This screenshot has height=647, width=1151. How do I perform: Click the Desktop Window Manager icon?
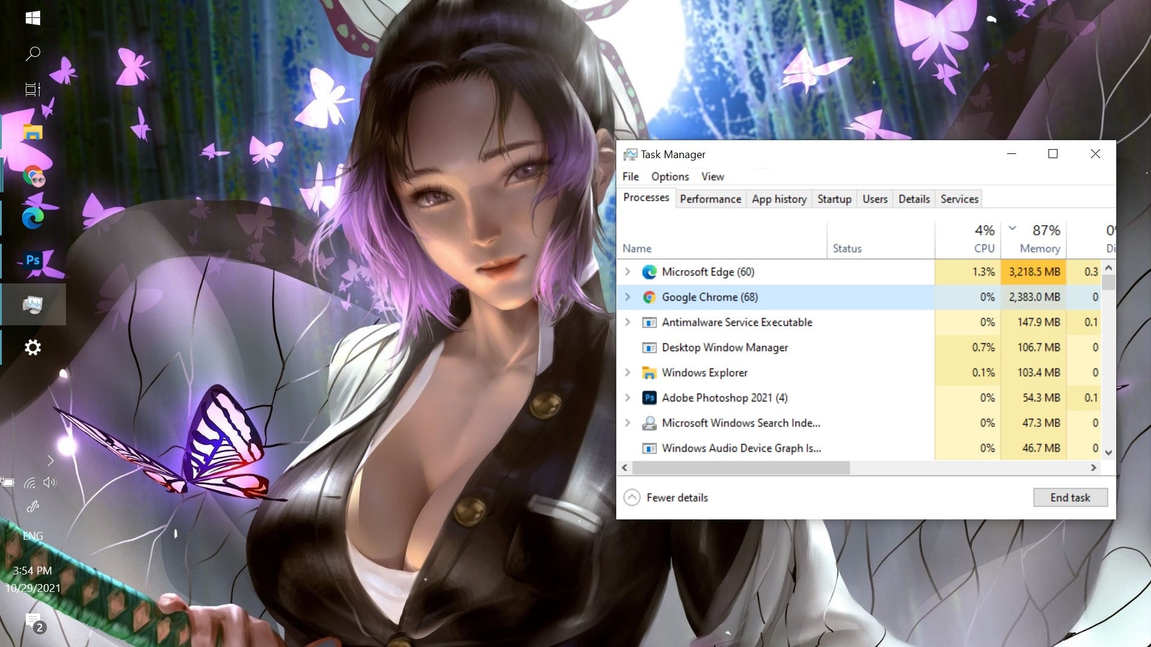[649, 347]
